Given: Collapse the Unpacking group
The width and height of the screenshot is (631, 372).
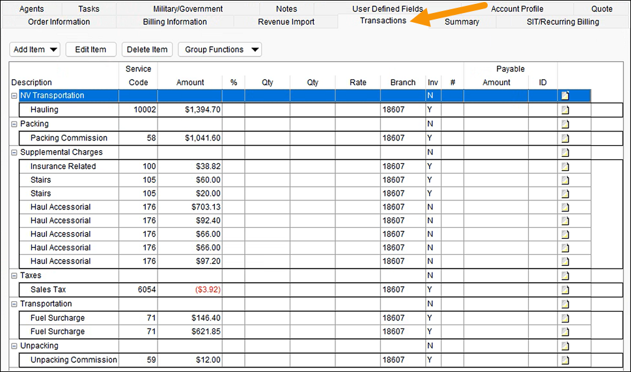Looking at the screenshot, I should 14,346.
